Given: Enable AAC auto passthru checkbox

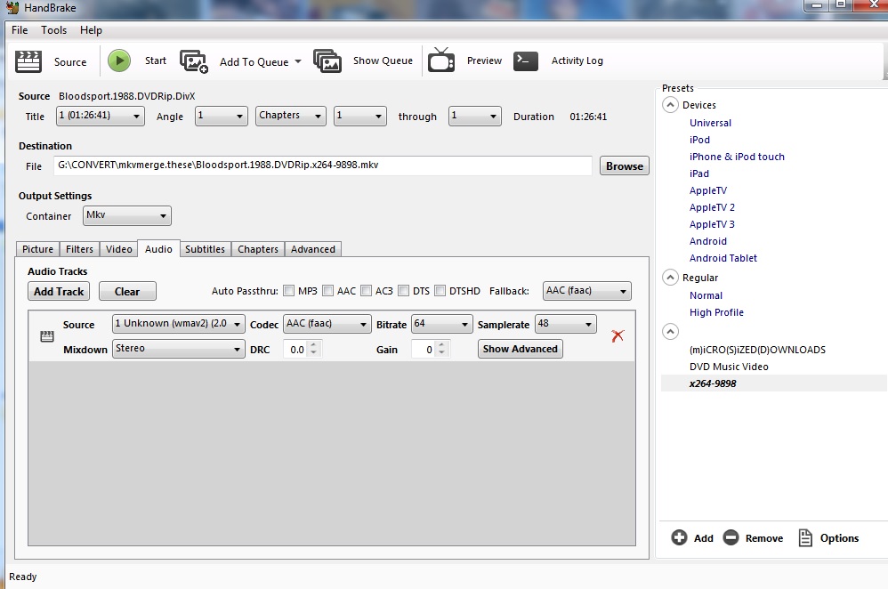Looking at the screenshot, I should pyautogui.click(x=328, y=291).
